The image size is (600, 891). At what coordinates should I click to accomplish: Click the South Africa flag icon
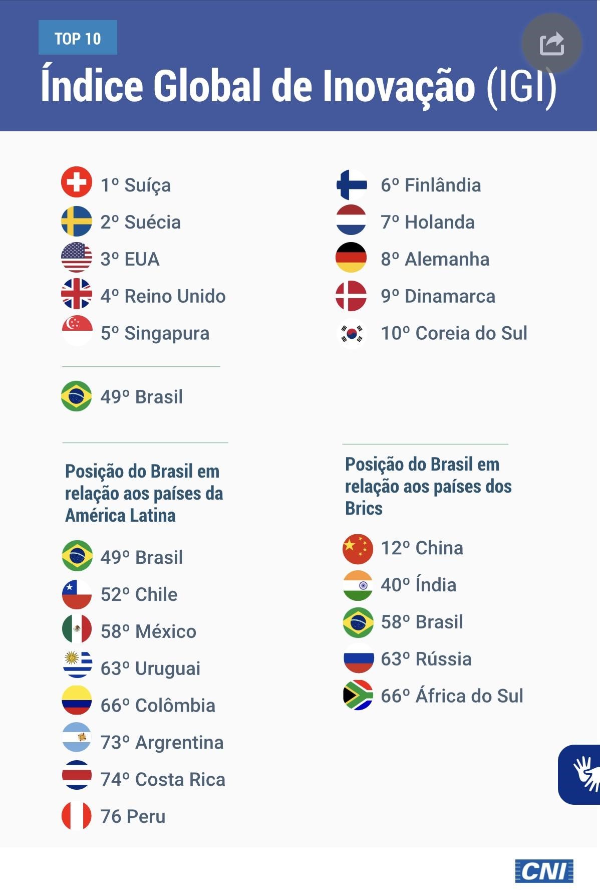click(358, 695)
